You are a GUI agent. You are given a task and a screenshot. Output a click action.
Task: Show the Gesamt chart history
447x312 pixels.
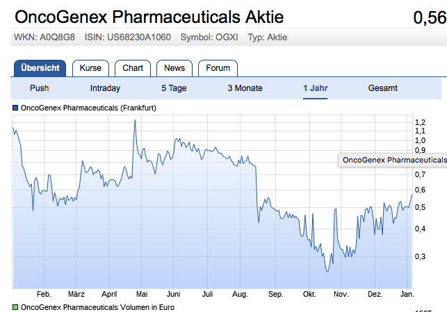[382, 88]
